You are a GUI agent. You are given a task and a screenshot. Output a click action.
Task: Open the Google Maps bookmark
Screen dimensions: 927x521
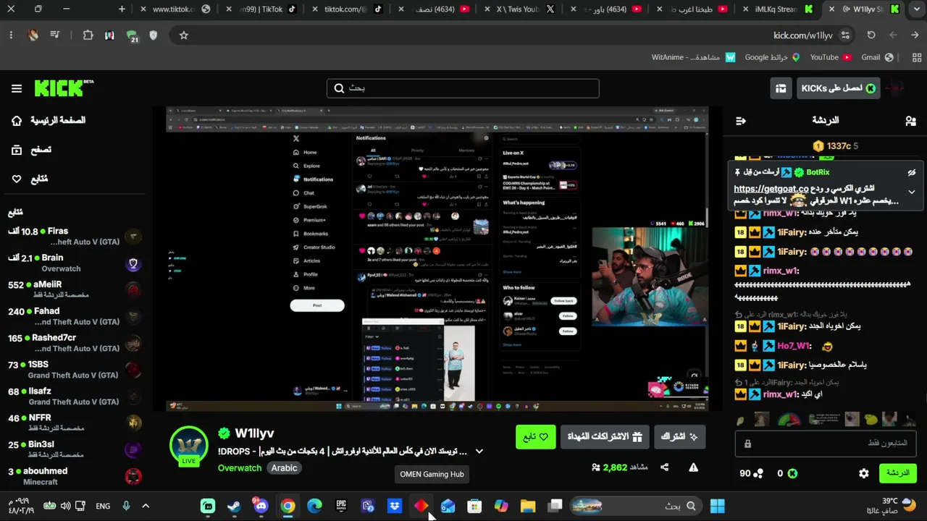(772, 57)
